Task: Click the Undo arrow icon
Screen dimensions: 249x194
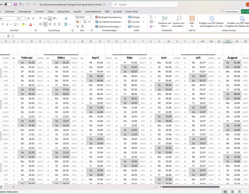Action: click(x=21, y=4)
